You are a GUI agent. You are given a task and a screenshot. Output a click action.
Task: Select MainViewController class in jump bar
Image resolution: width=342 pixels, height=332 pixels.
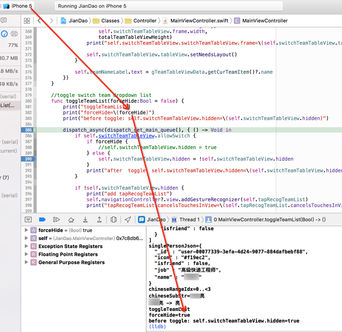(x=261, y=21)
